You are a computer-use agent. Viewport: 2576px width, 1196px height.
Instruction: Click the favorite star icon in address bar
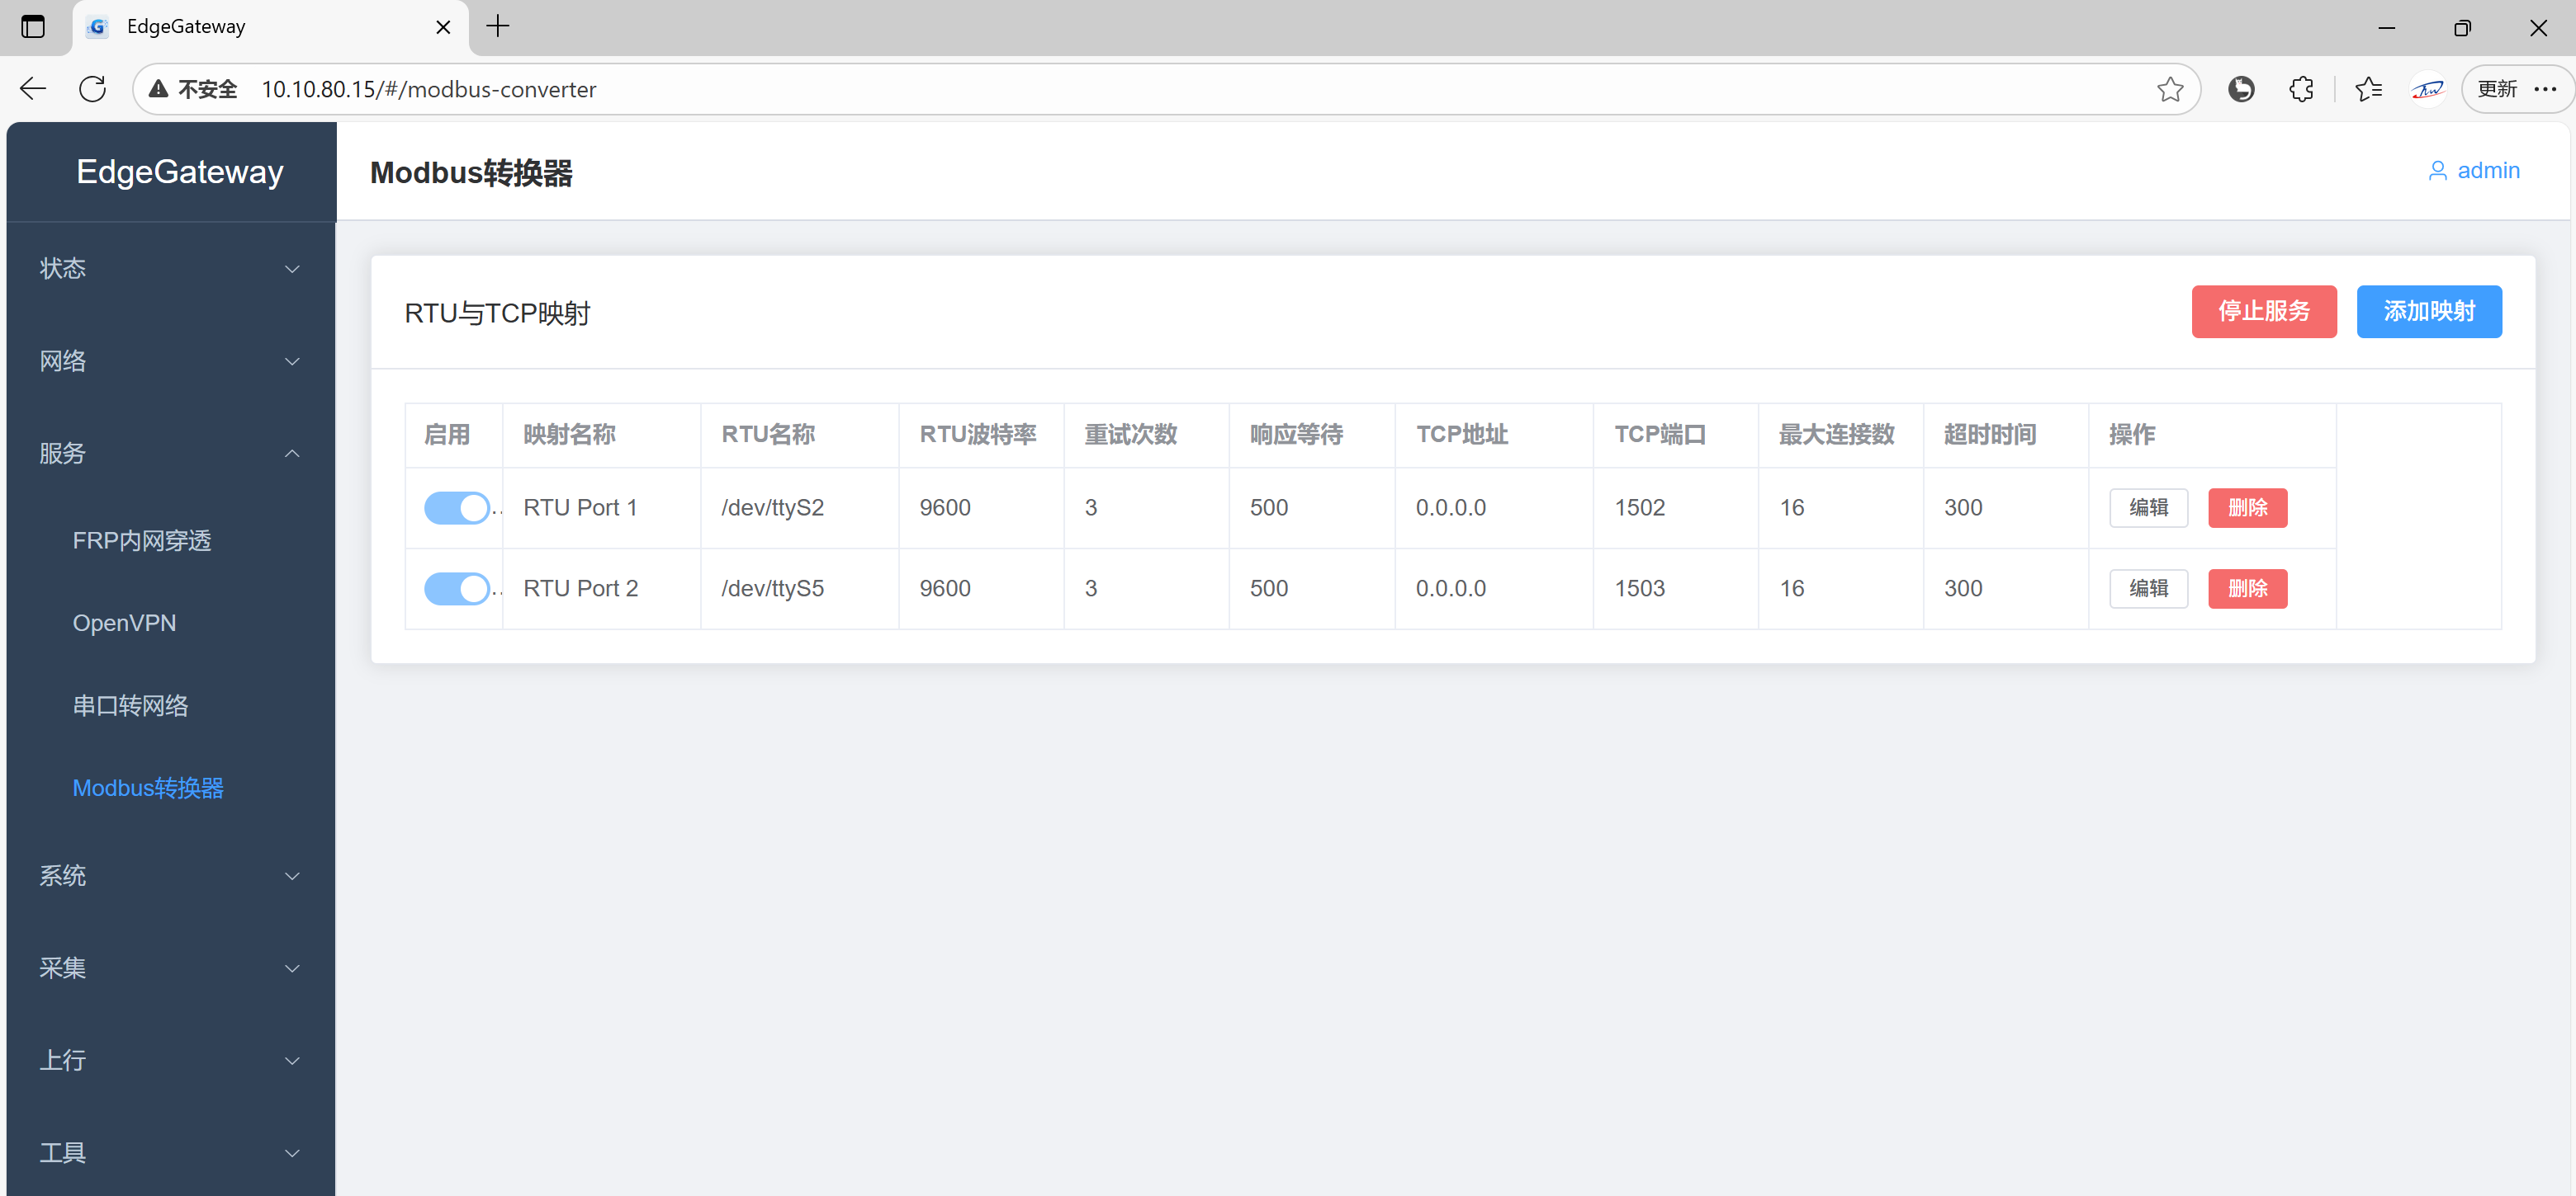click(x=2169, y=89)
